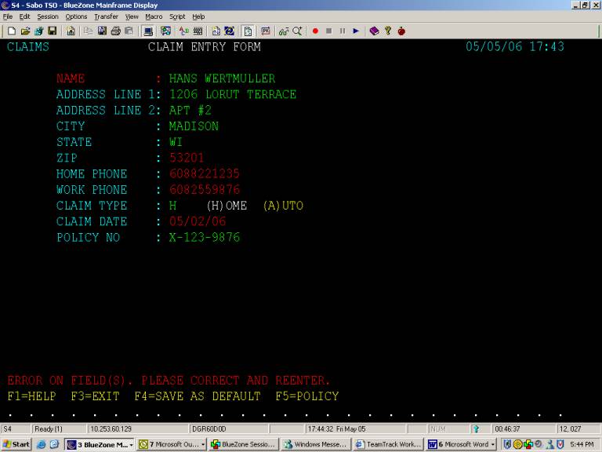Click the pause macro button

point(343,31)
